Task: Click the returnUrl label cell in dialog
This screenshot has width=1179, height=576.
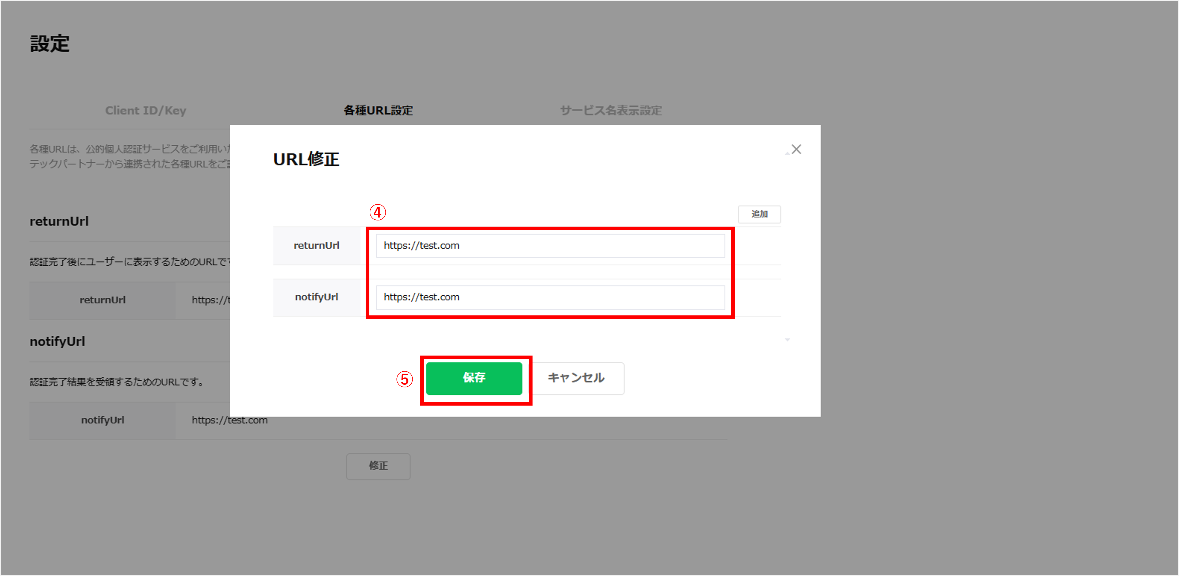Action: [x=316, y=246]
